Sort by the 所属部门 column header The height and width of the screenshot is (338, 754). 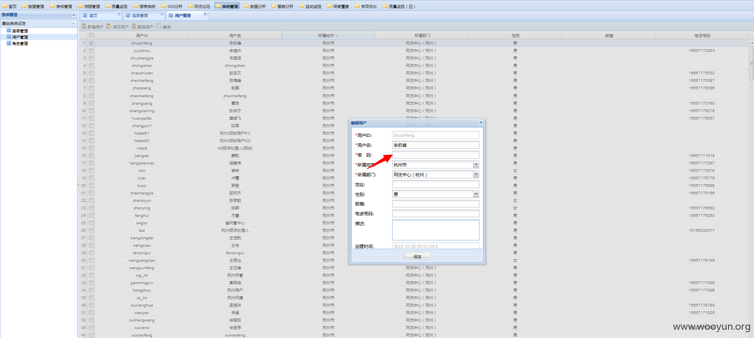pyautogui.click(x=422, y=35)
